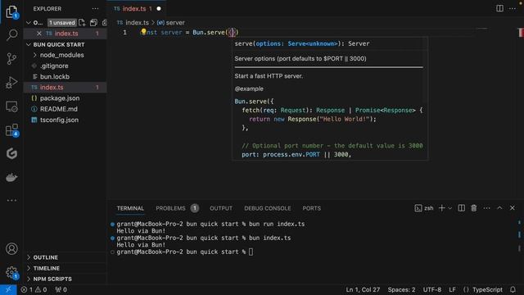524x295 pixels.
Task: Click code line 1 in the editor
Action: tap(189, 33)
